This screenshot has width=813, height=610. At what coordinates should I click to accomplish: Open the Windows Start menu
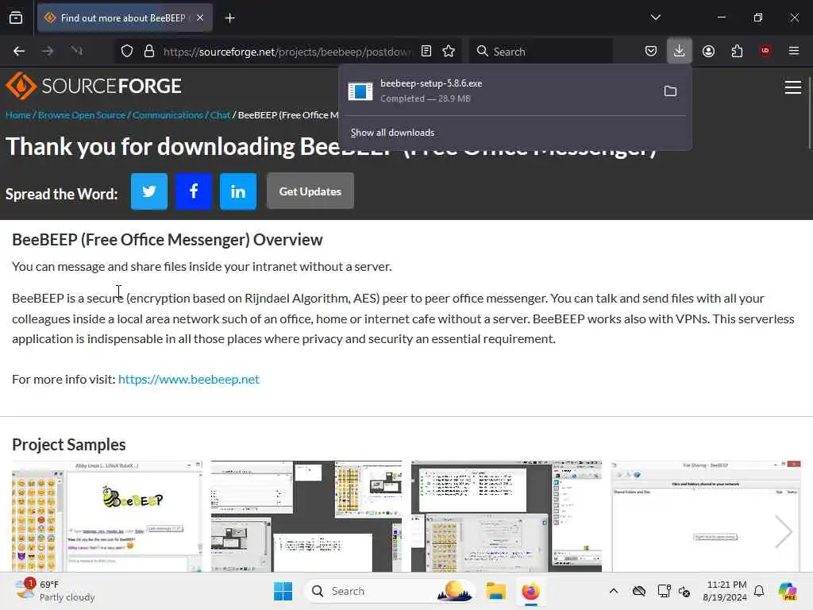point(283,591)
